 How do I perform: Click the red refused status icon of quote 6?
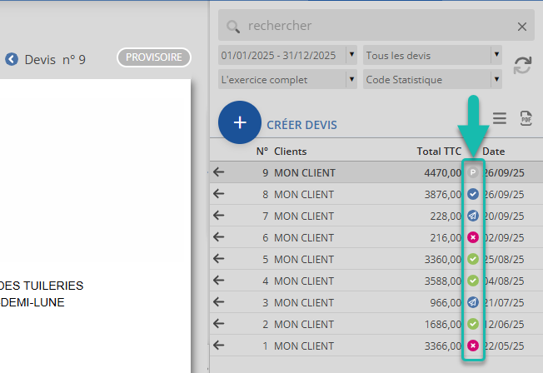(473, 237)
